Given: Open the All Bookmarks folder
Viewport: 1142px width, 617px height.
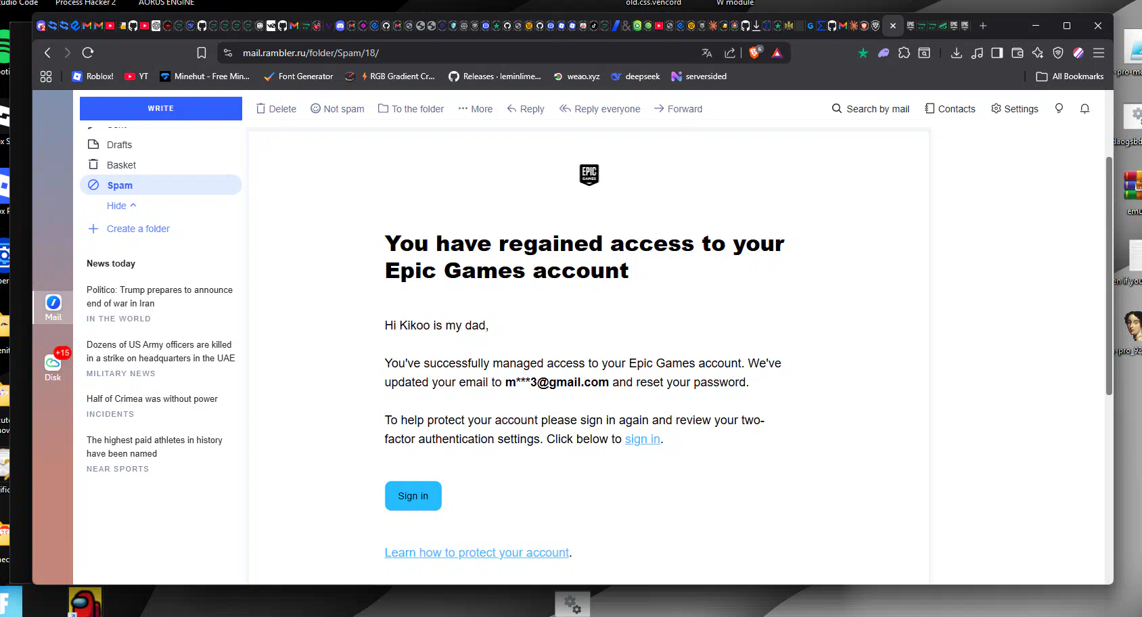Looking at the screenshot, I should 1070,76.
